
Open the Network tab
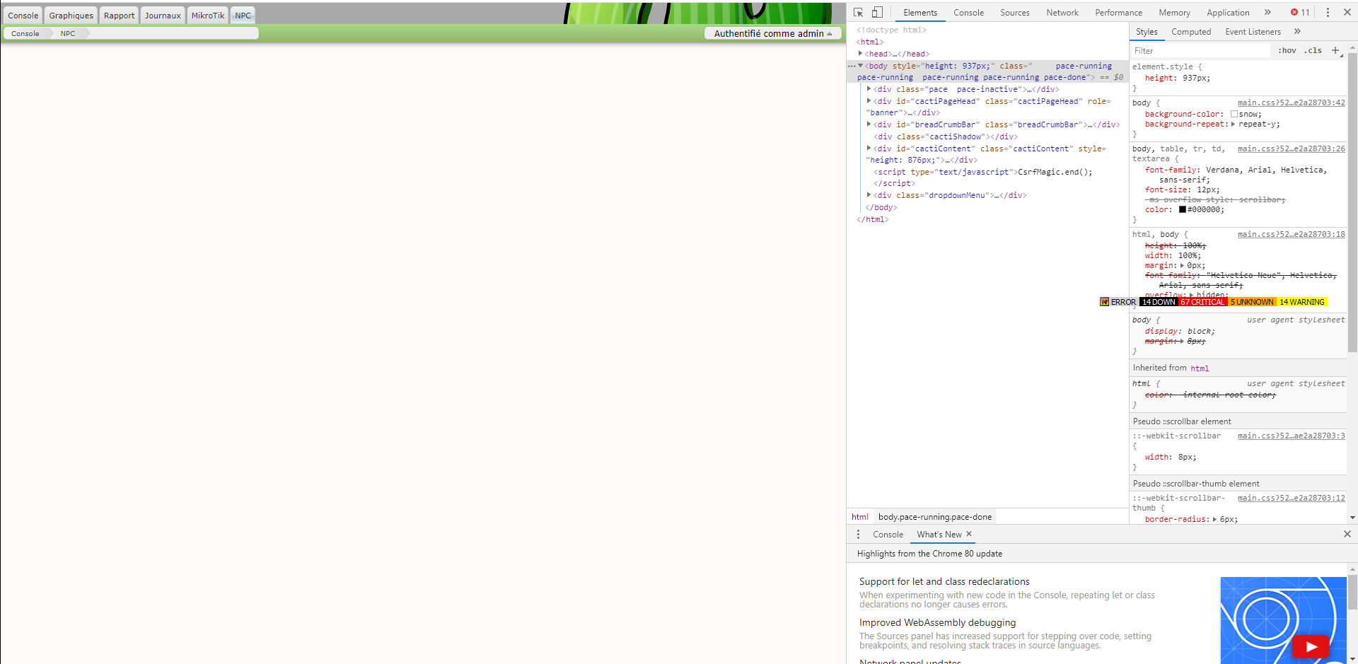(x=1062, y=13)
